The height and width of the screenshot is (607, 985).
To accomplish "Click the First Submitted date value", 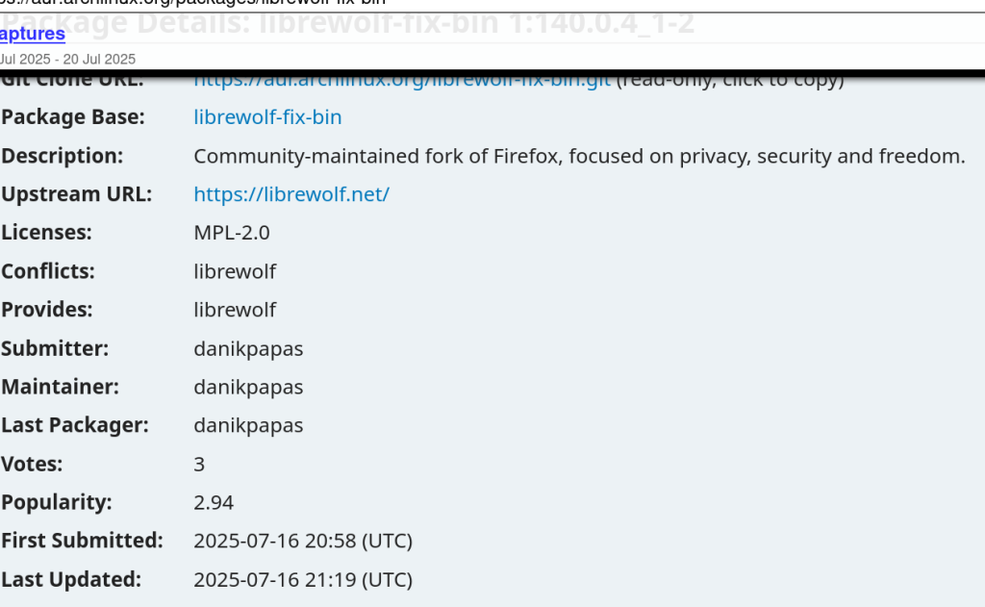I will [x=302, y=541].
